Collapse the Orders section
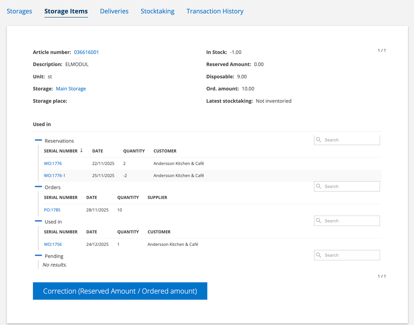Viewport: 414px width, 325px height. [x=38, y=187]
